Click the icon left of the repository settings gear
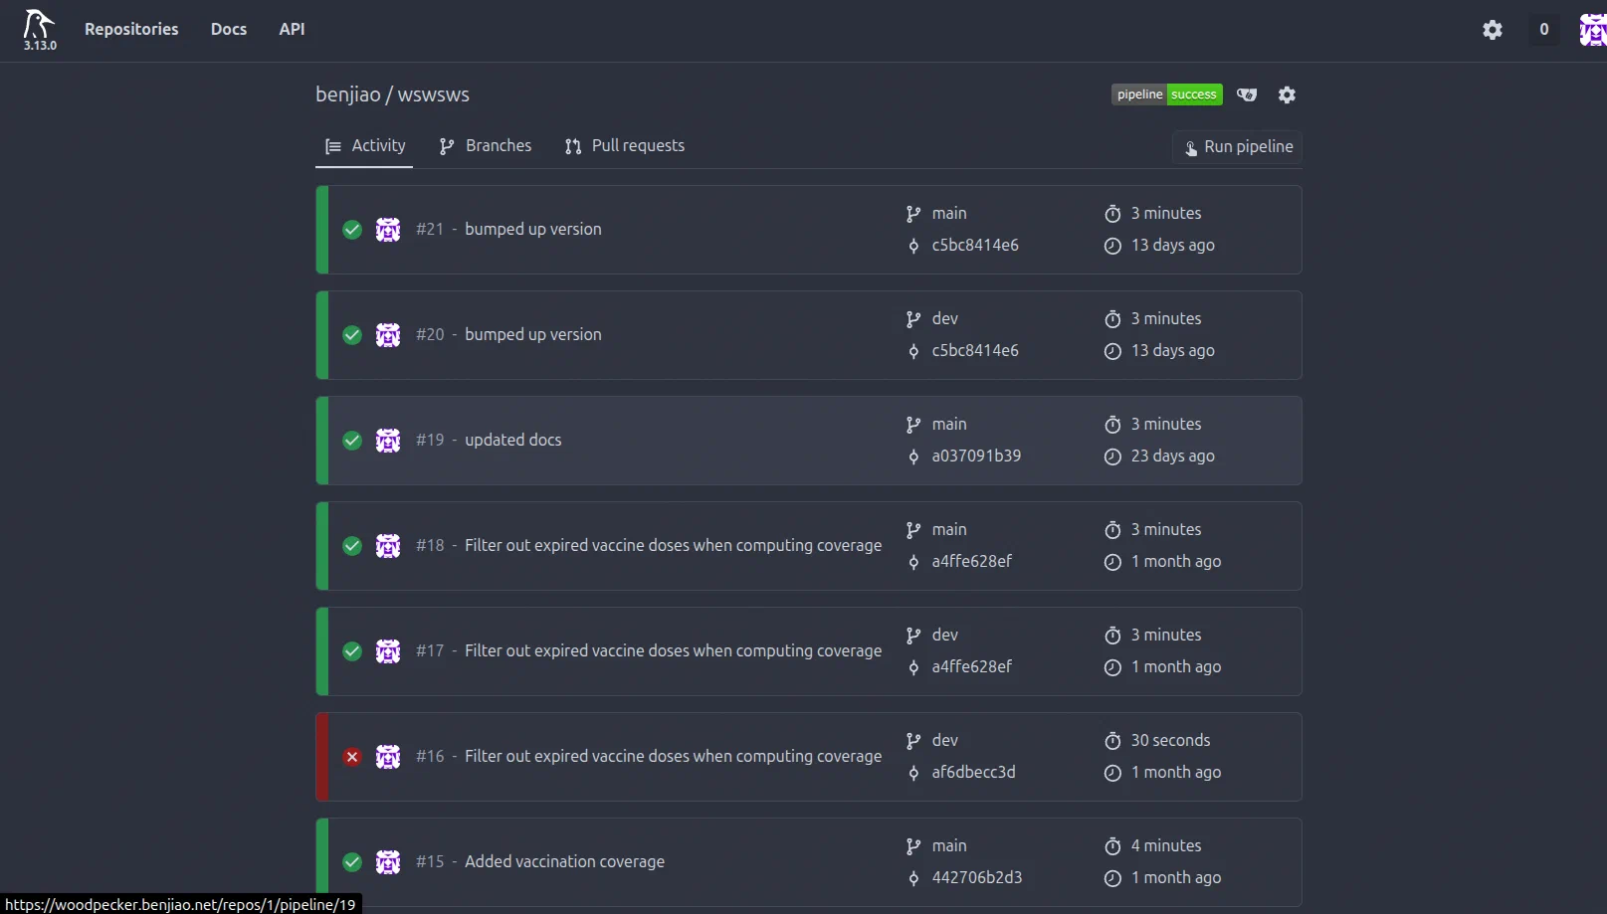 [x=1247, y=94]
